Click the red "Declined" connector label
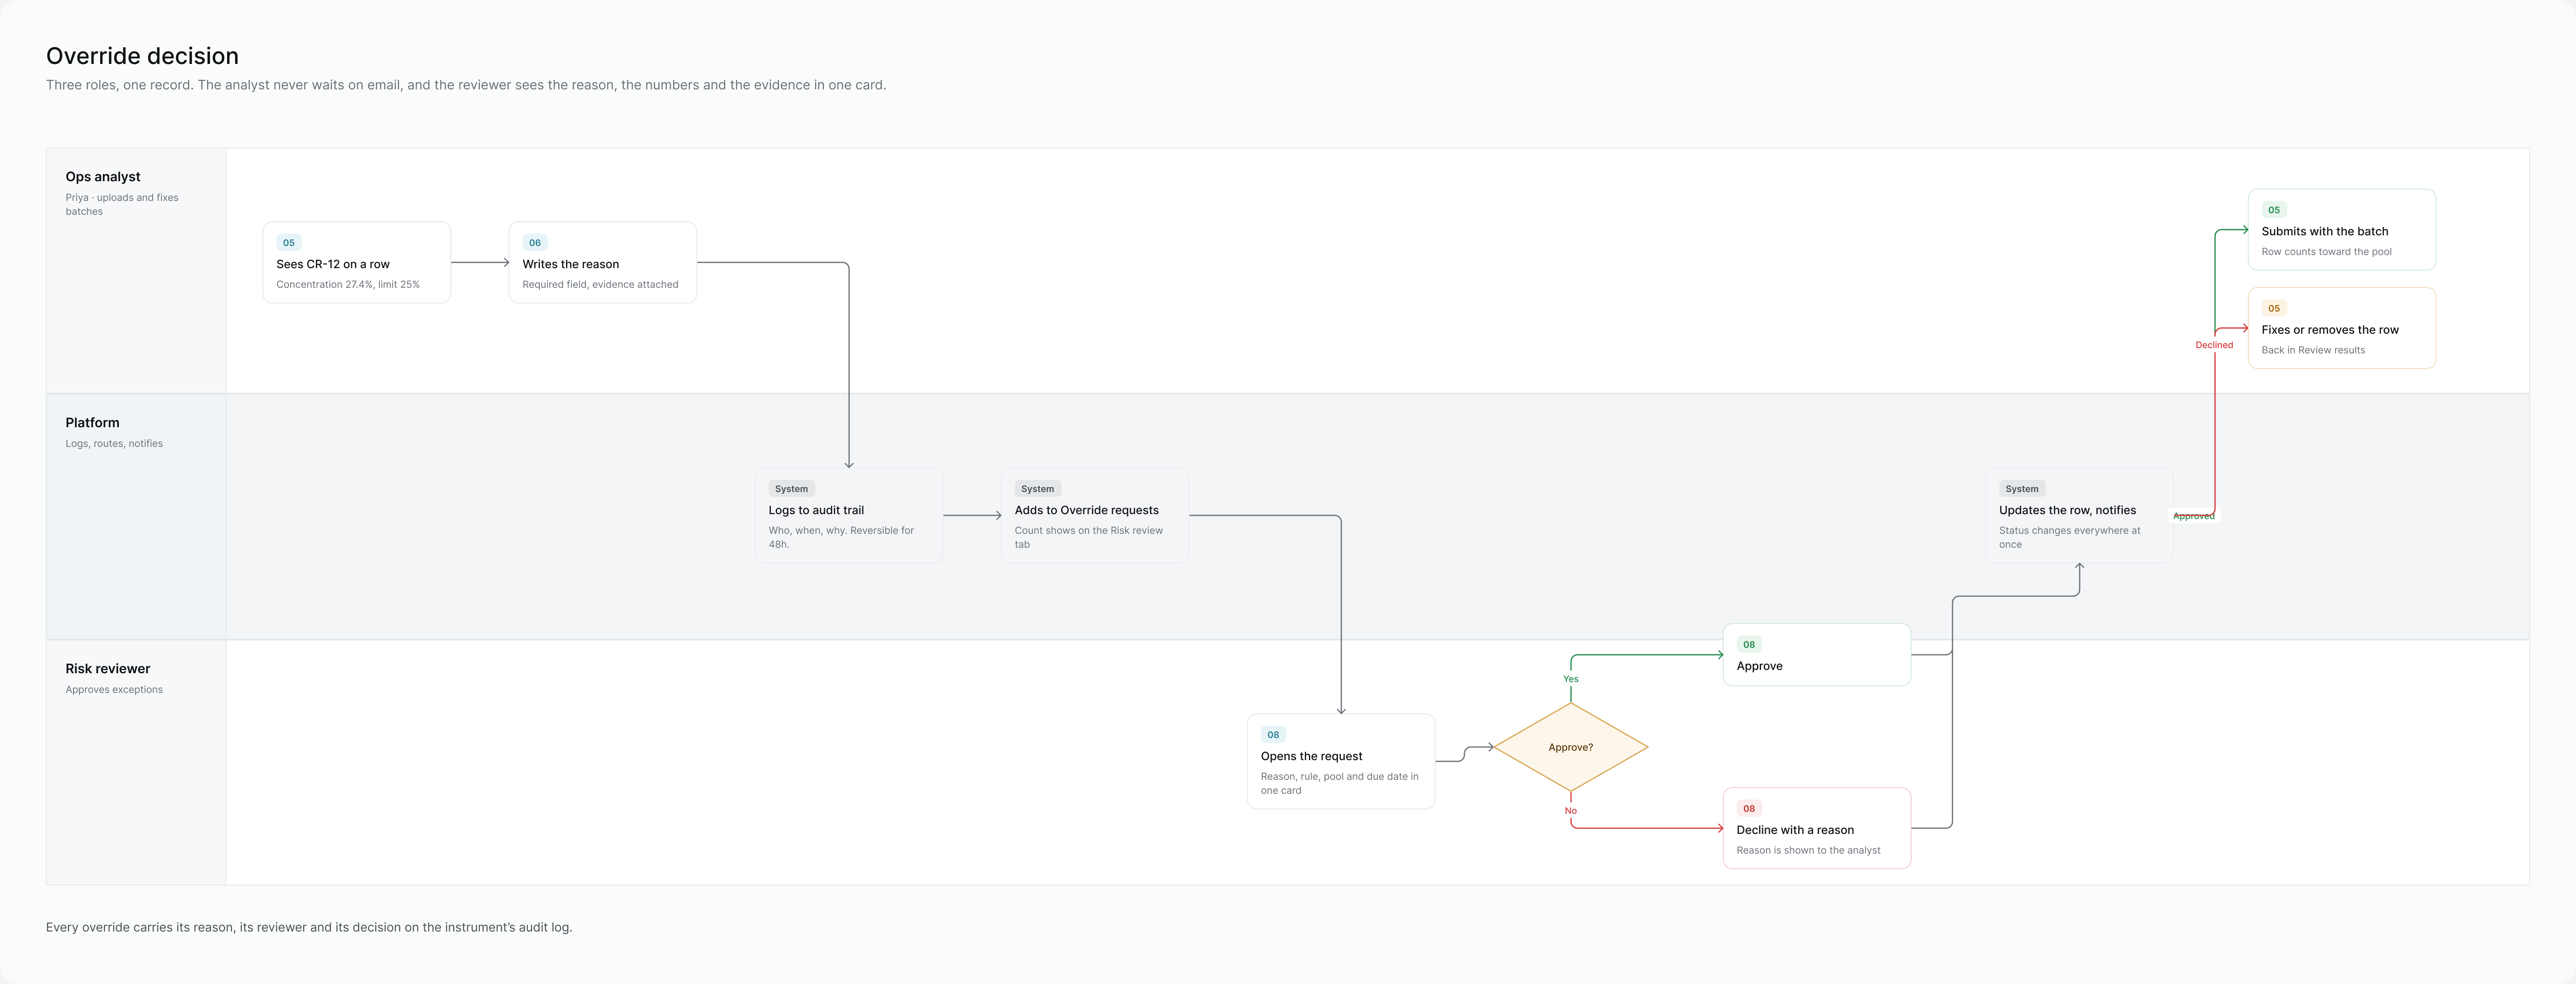Screen dimensions: 2576x984 (x=2214, y=345)
